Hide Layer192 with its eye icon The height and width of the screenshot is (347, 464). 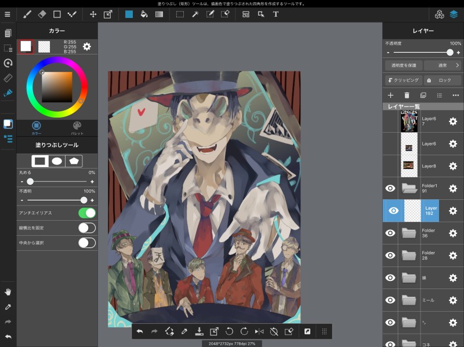[x=393, y=210]
